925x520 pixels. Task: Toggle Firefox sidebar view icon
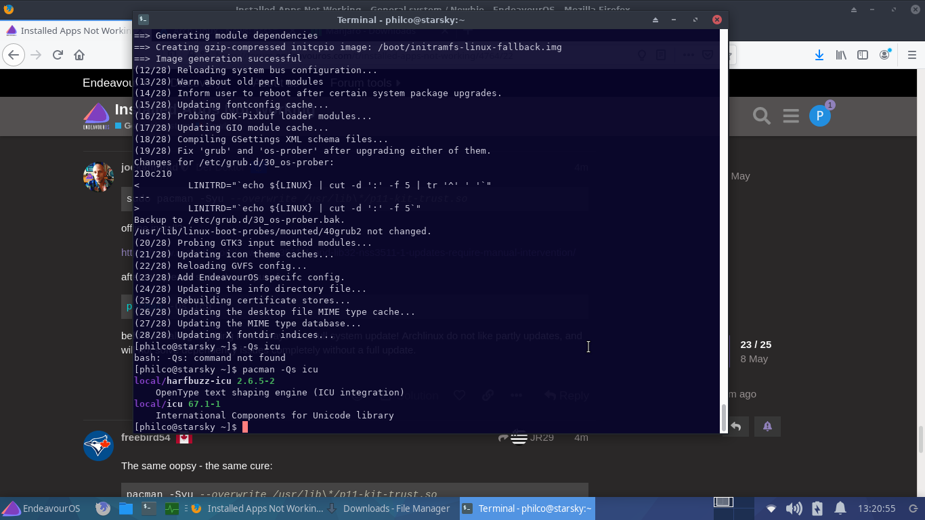(x=863, y=55)
